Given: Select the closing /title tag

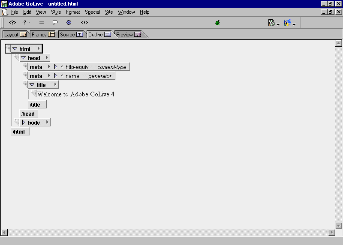Looking at the screenshot, I should coord(37,105).
